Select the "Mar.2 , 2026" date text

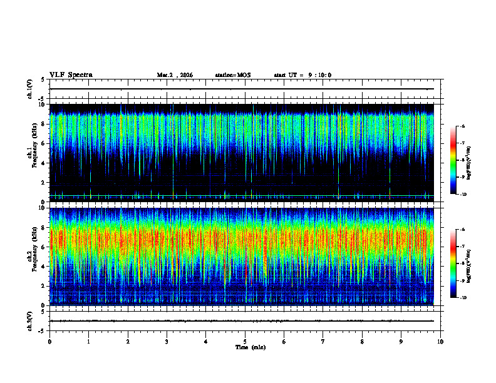click(175, 75)
